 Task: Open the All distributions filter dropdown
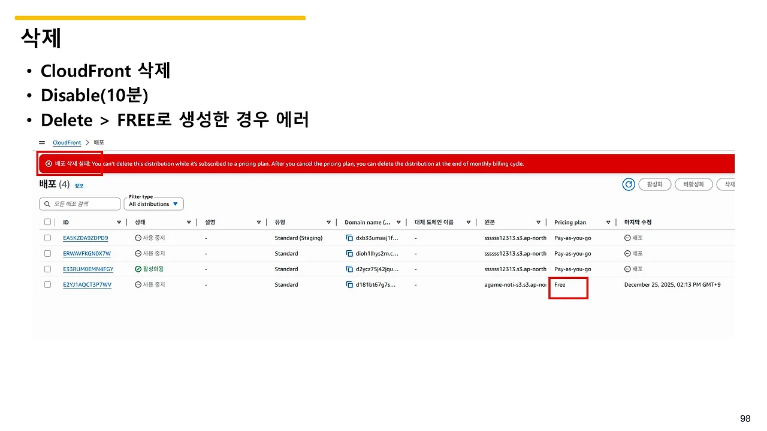coord(153,204)
